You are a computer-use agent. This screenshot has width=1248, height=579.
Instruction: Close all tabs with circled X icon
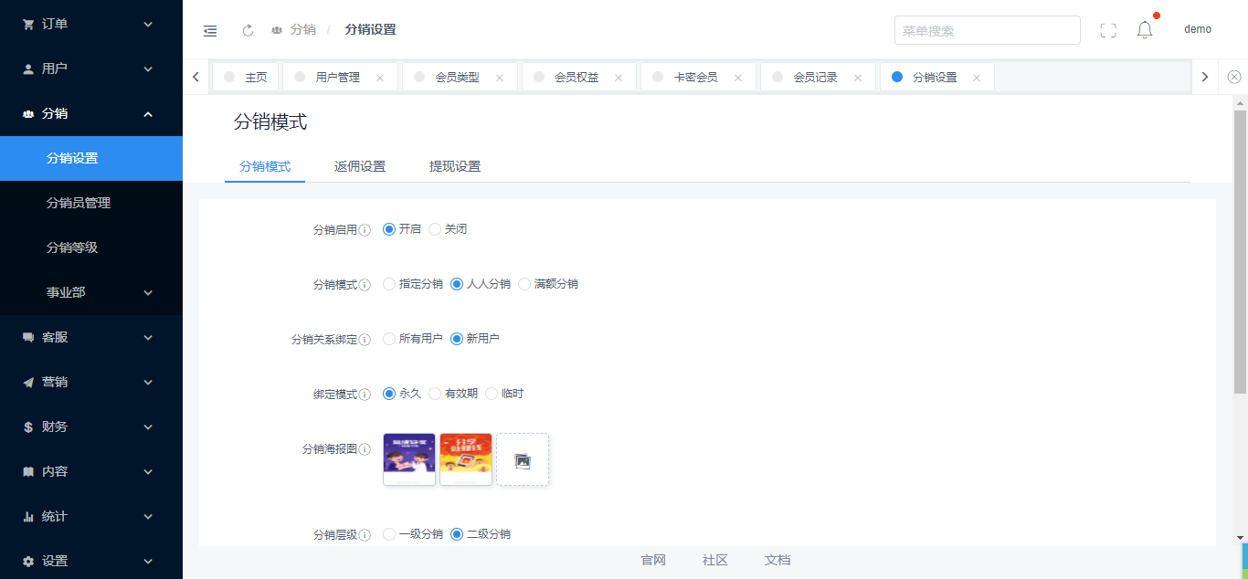1234,77
